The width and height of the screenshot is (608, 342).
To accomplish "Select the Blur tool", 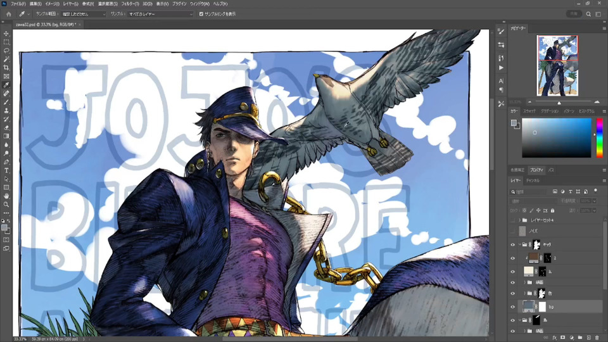I will click(x=6, y=144).
